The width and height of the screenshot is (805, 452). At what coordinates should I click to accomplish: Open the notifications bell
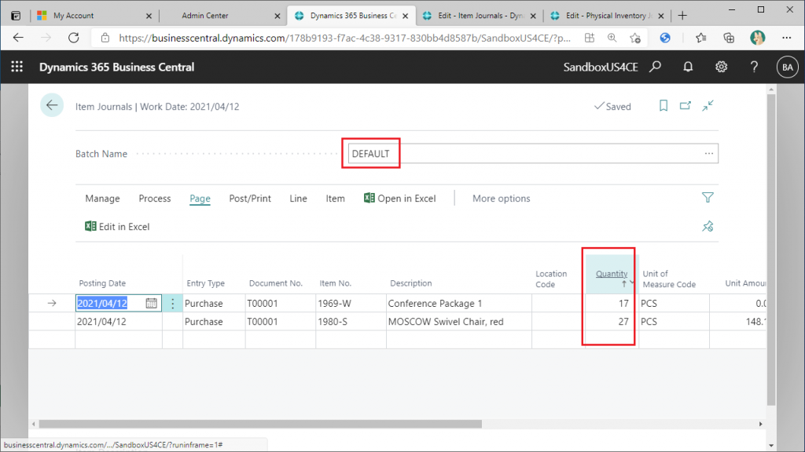688,67
